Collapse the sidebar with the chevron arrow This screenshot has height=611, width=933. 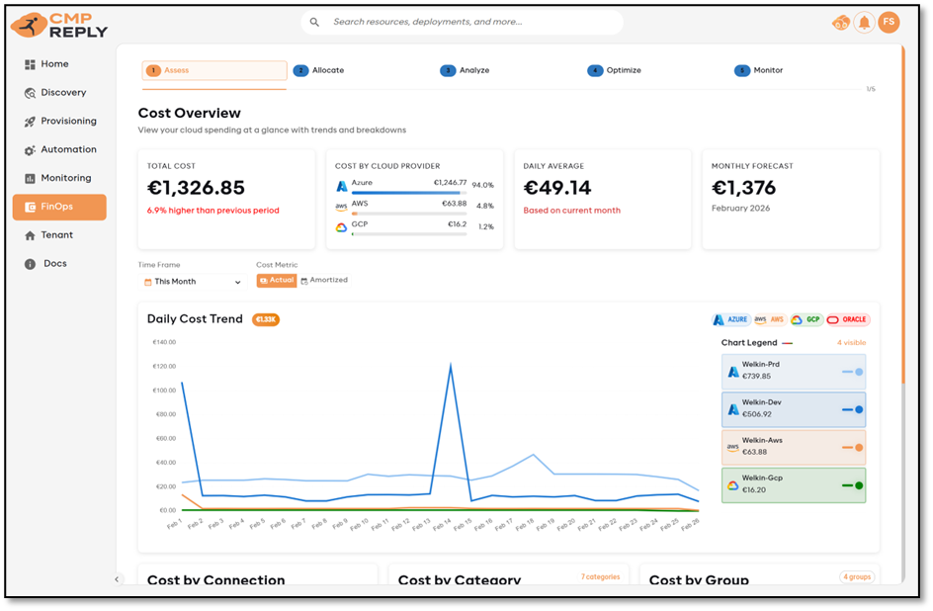point(117,579)
